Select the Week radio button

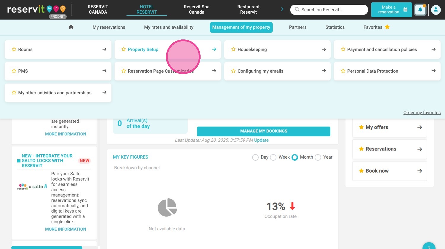pos(273,157)
